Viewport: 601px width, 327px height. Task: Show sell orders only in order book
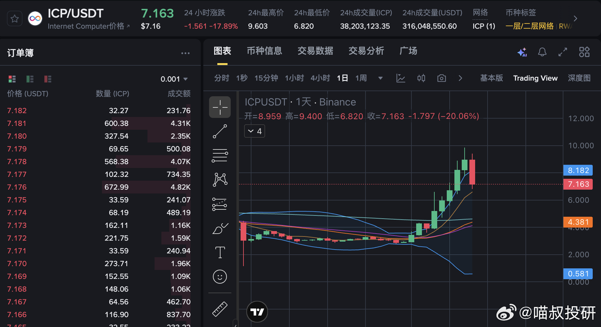pos(48,79)
